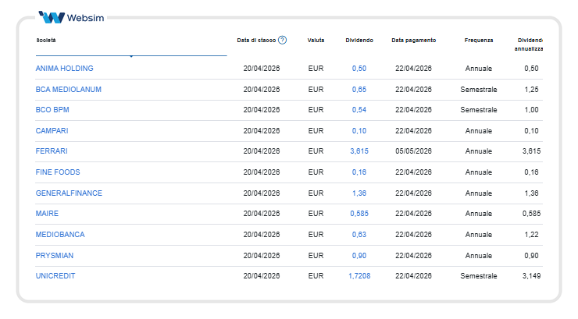Select UNICREDIT frequency Semestrale
Viewport: 578px width, 319px height.
479,275
